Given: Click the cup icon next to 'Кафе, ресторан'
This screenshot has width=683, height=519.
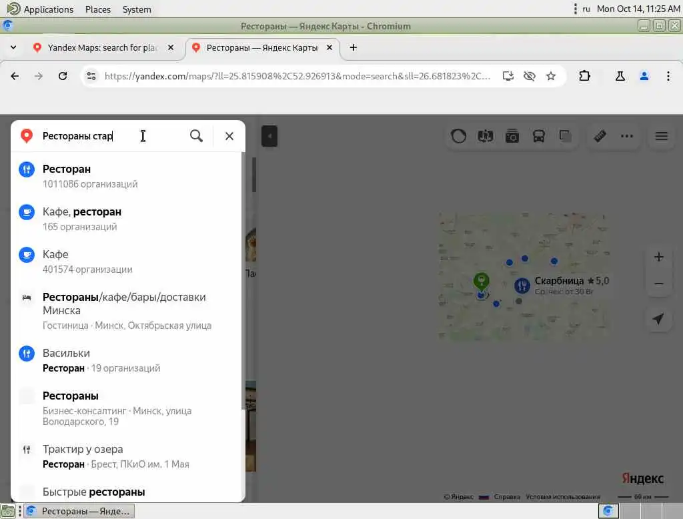Looking at the screenshot, I should point(27,211).
